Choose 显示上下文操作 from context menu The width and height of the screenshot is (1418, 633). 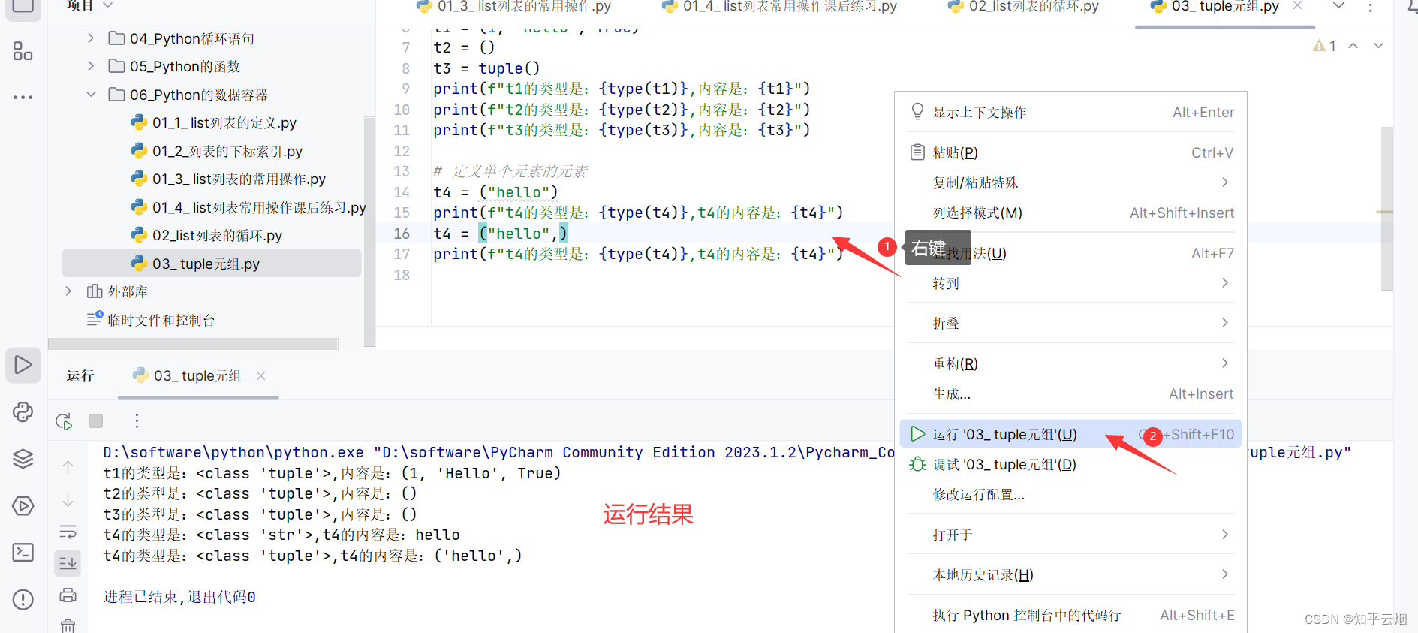(1070, 112)
